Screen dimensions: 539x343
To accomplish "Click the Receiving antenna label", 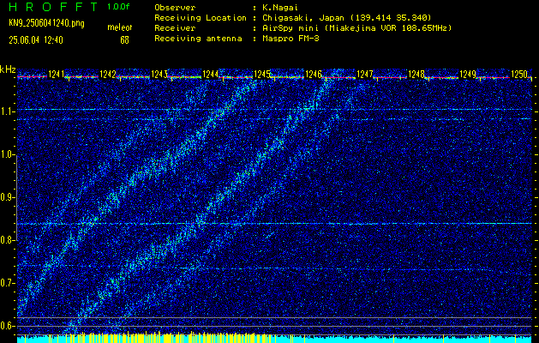I will pos(198,39).
